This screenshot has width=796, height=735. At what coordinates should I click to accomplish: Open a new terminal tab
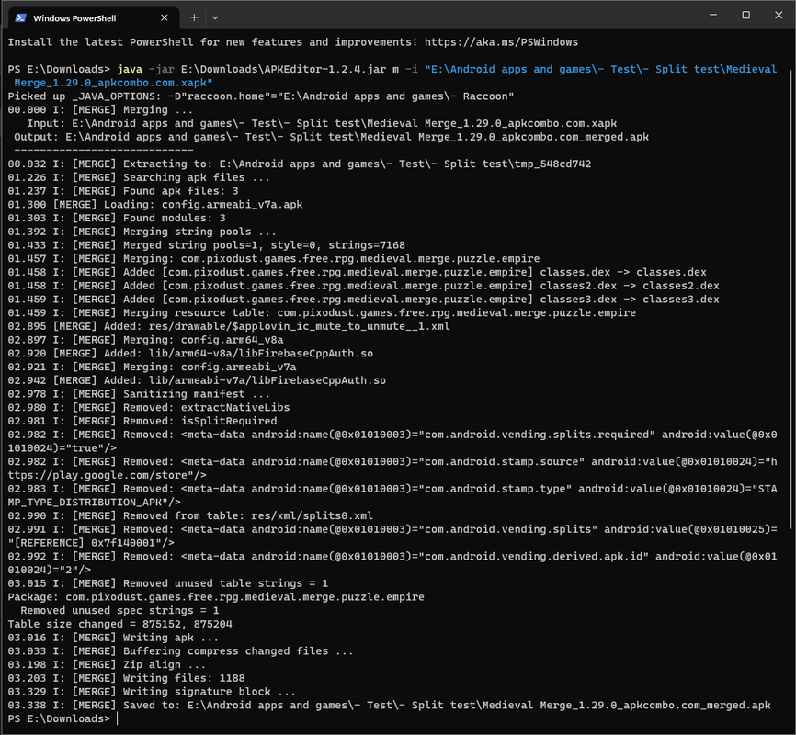194,17
